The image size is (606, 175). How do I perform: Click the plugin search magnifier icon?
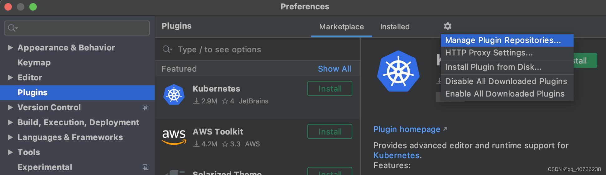tap(167, 49)
